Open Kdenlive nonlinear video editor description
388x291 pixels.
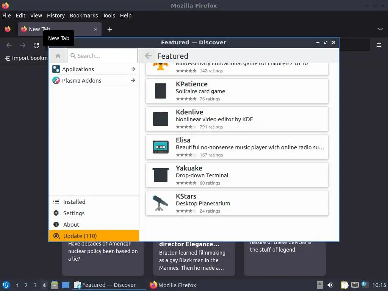pos(214,119)
